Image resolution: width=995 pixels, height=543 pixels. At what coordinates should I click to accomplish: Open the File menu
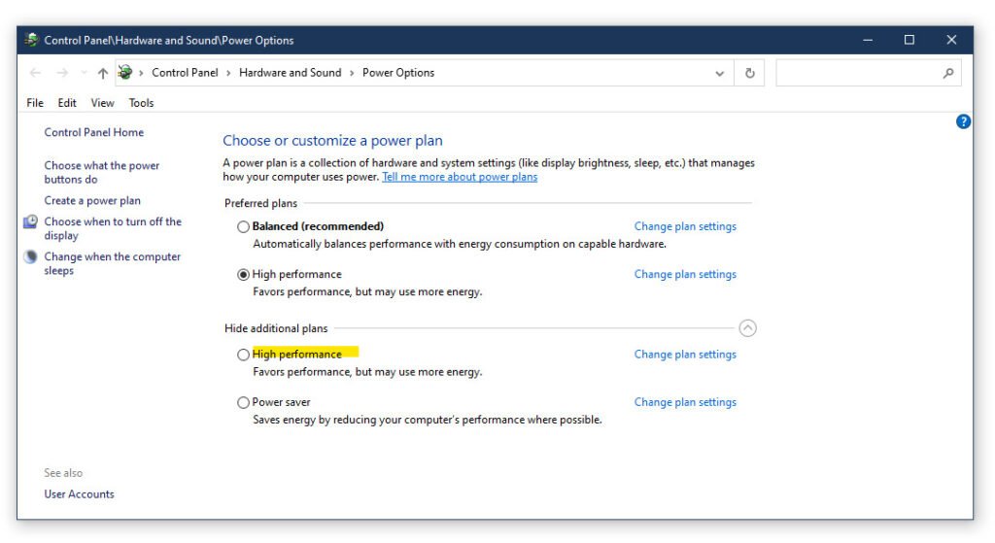(x=35, y=103)
